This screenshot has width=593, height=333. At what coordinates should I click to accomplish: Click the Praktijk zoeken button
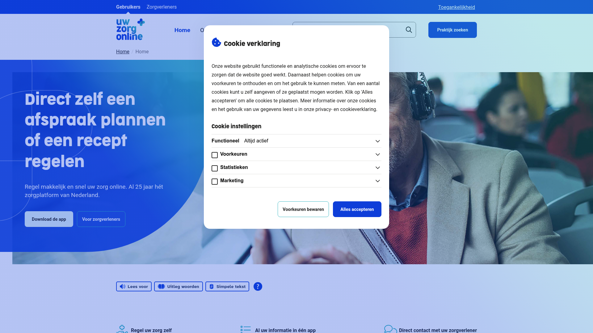click(452, 30)
